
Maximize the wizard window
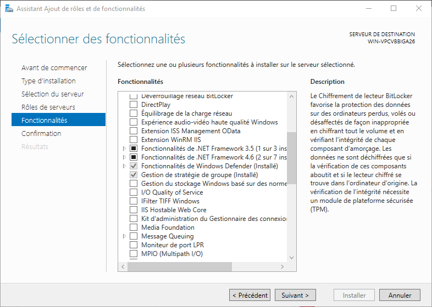coord(394,9)
